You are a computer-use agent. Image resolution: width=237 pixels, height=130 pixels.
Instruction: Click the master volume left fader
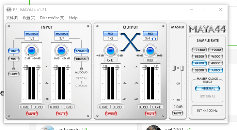174,68
